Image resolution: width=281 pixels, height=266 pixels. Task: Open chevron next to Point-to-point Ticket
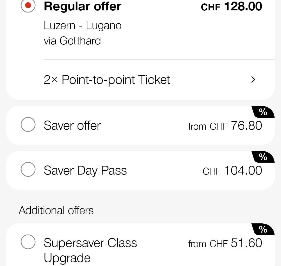coord(253,80)
